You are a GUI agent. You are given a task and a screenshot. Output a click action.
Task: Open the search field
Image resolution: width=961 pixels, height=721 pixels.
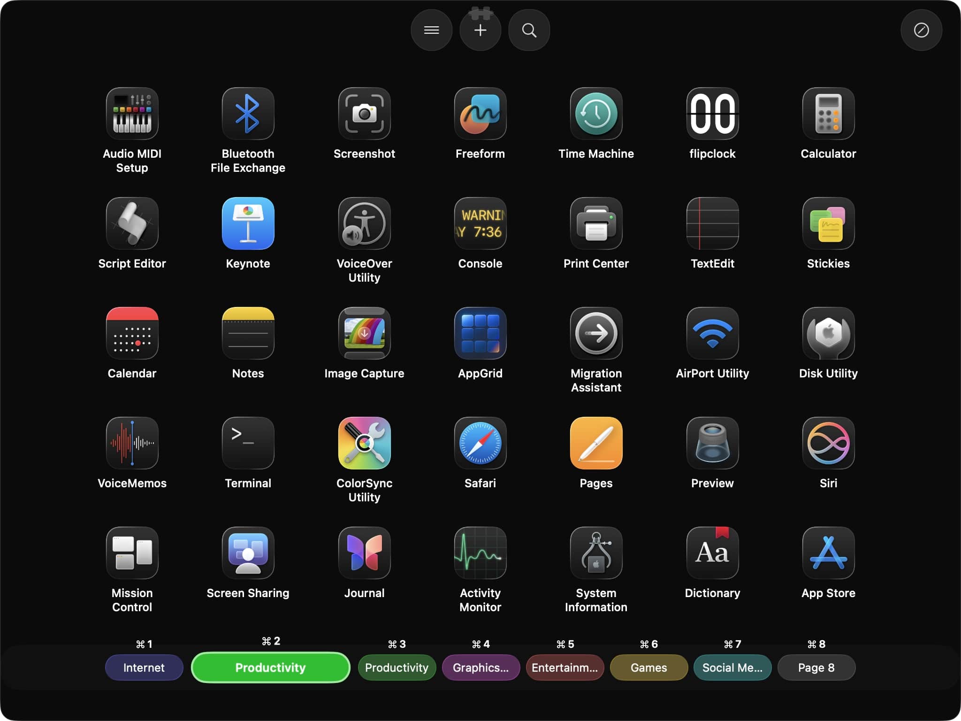(x=529, y=30)
